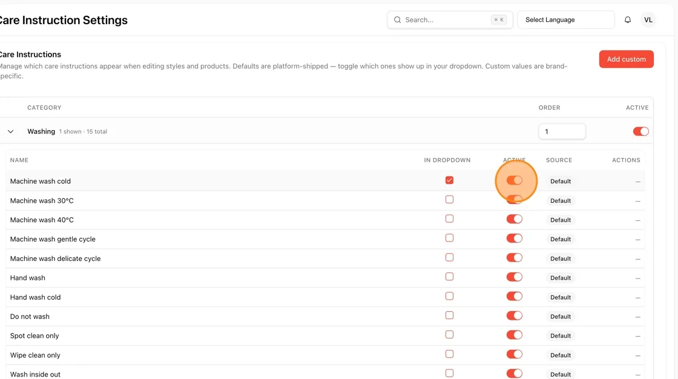Open the Select Language dropdown
678x379 pixels.
(565, 20)
